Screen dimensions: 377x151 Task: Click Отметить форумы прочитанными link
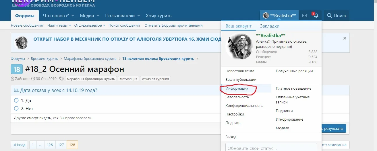173,26
